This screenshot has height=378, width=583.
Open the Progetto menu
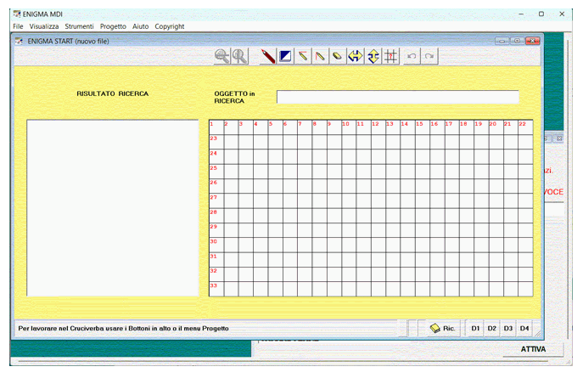[113, 26]
